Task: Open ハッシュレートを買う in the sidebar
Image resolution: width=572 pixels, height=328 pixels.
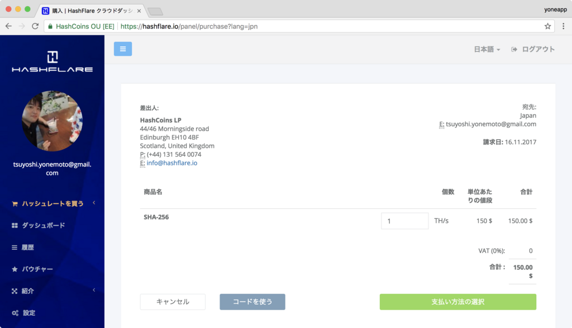Action: click(x=53, y=203)
